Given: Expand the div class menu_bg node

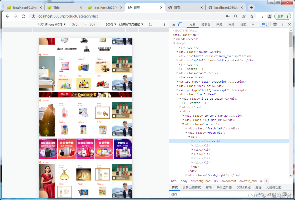Looking at the screenshot, I should click(177, 86).
